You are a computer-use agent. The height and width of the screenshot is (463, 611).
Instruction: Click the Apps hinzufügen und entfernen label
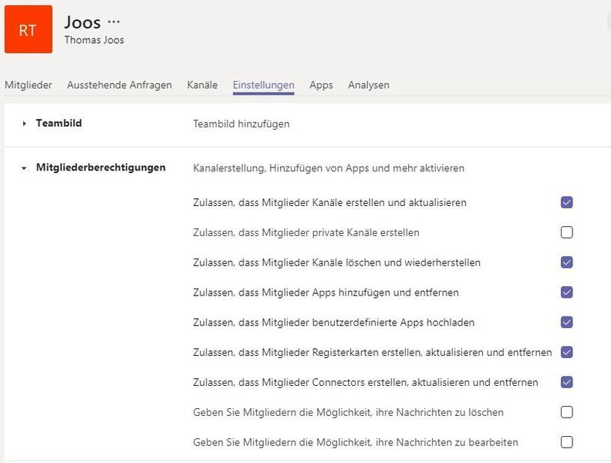pyautogui.click(x=326, y=292)
